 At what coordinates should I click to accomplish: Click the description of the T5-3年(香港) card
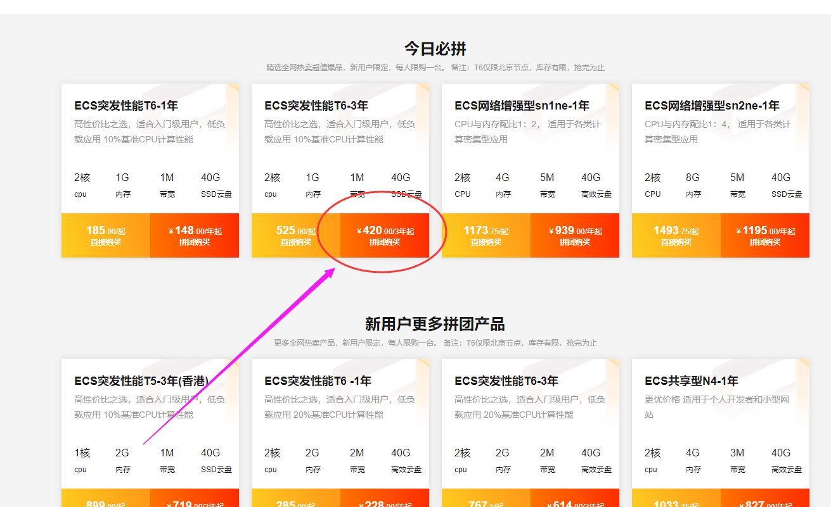pos(150,407)
